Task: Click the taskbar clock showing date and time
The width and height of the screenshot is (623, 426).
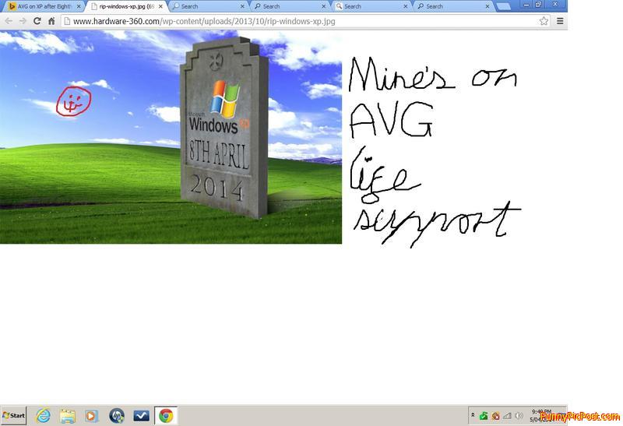Action: (541, 416)
